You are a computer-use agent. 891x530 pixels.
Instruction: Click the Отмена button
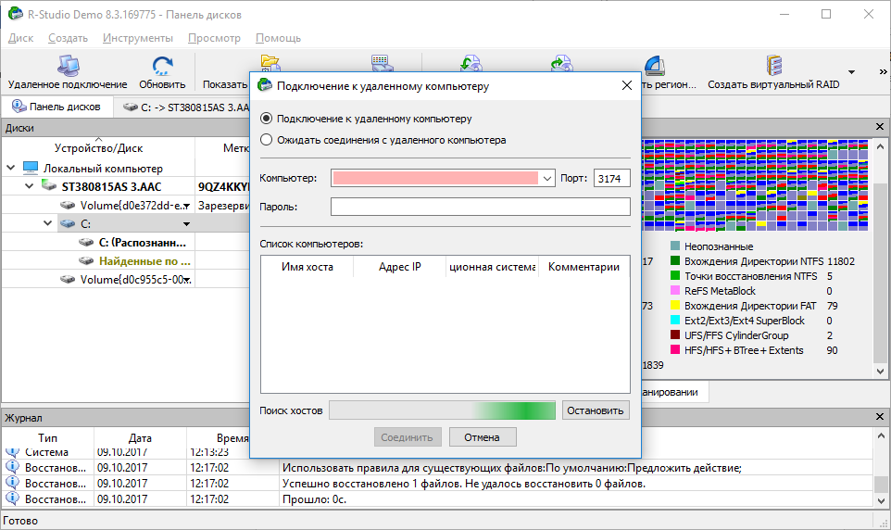point(482,437)
